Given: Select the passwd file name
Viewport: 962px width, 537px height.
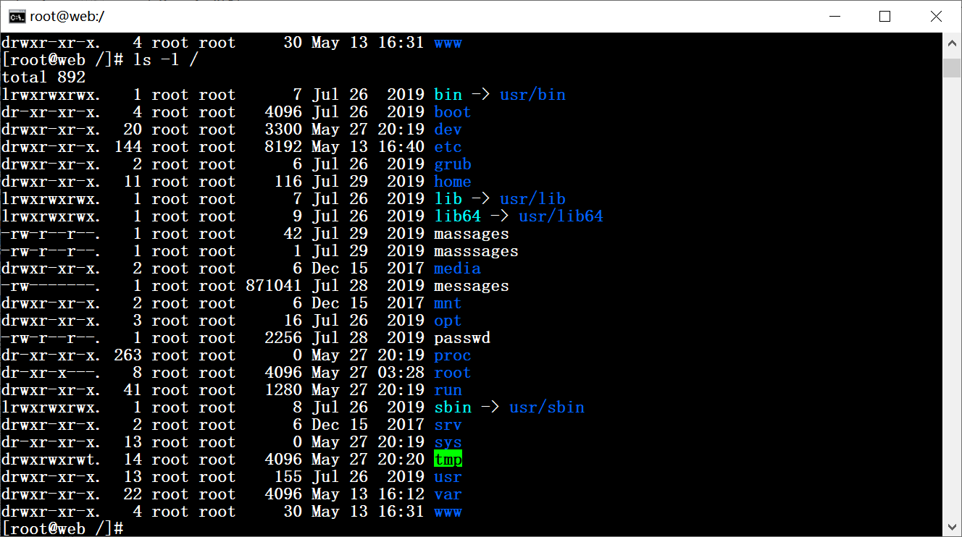Looking at the screenshot, I should coord(462,337).
